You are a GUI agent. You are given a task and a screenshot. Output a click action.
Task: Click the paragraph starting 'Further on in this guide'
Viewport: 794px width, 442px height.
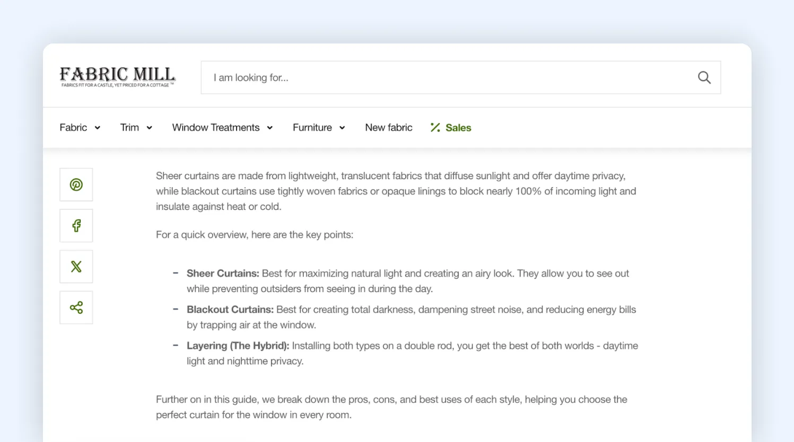pos(391,407)
